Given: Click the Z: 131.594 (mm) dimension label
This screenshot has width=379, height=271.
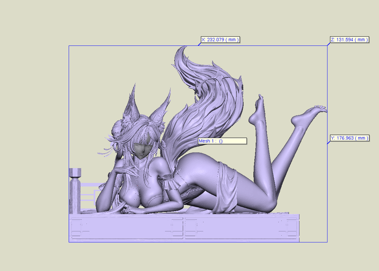Looking at the screenshot, I should (x=349, y=40).
